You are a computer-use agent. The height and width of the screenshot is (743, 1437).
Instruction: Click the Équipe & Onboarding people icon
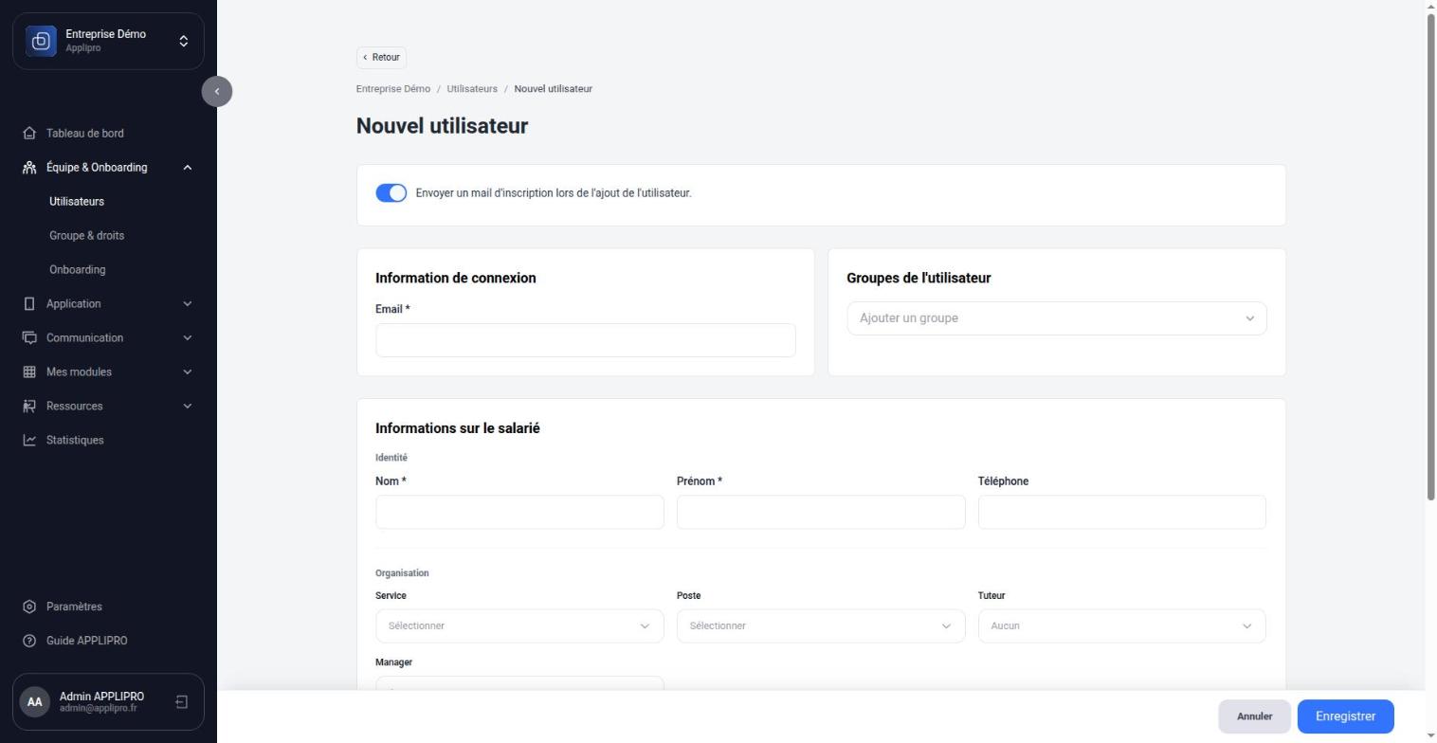(29, 168)
